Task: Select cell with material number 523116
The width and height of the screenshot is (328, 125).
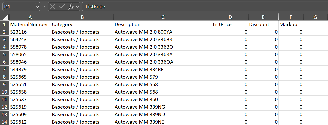Action: 30,32
